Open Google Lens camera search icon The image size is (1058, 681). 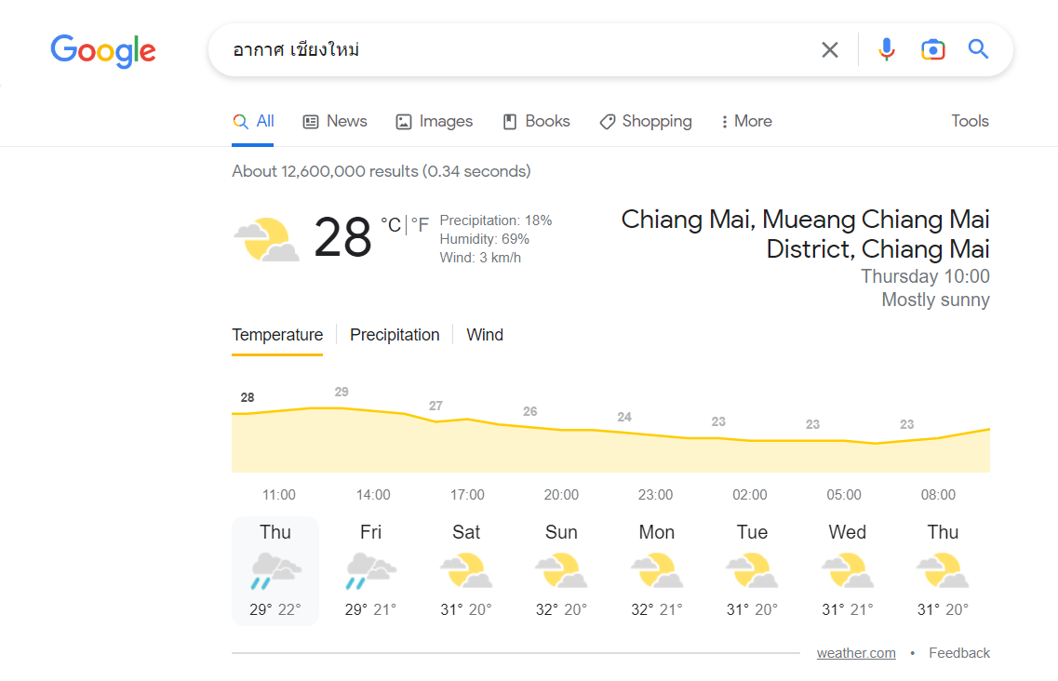pyautogui.click(x=932, y=50)
